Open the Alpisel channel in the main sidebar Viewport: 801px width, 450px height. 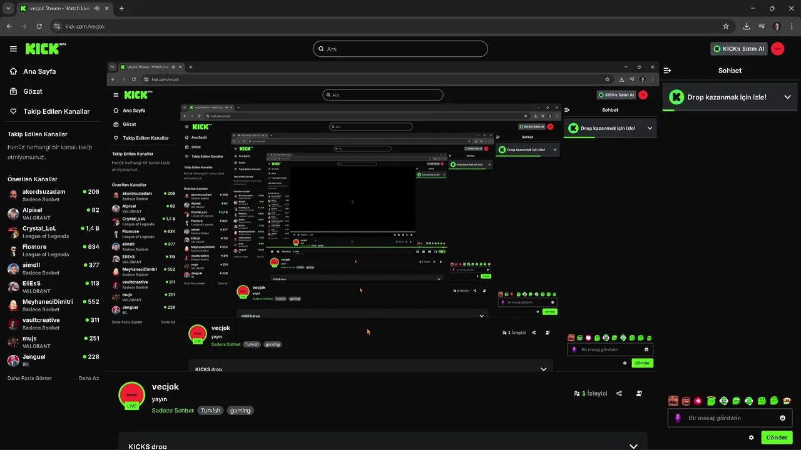(53, 214)
